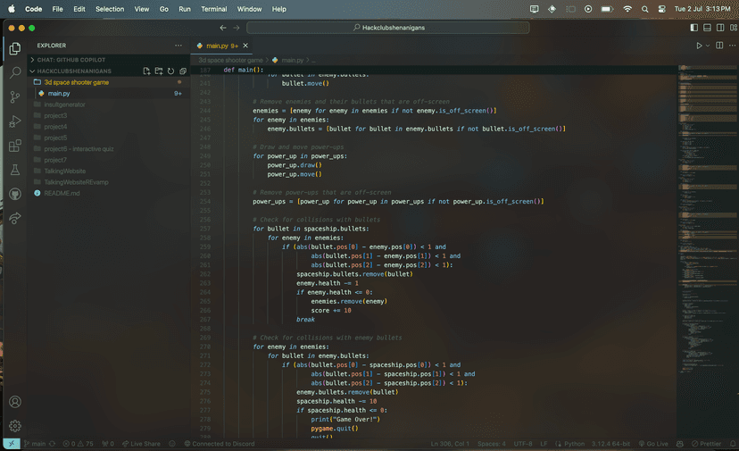
Task: Open the Testing flask view
Action: tap(15, 170)
